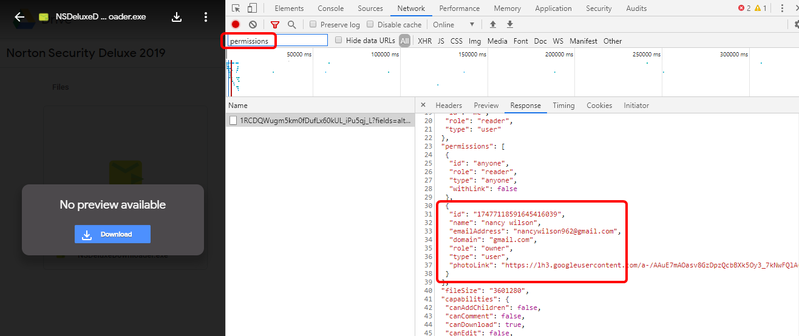The width and height of the screenshot is (799, 336).
Task: Clear the network log
Action: point(253,24)
